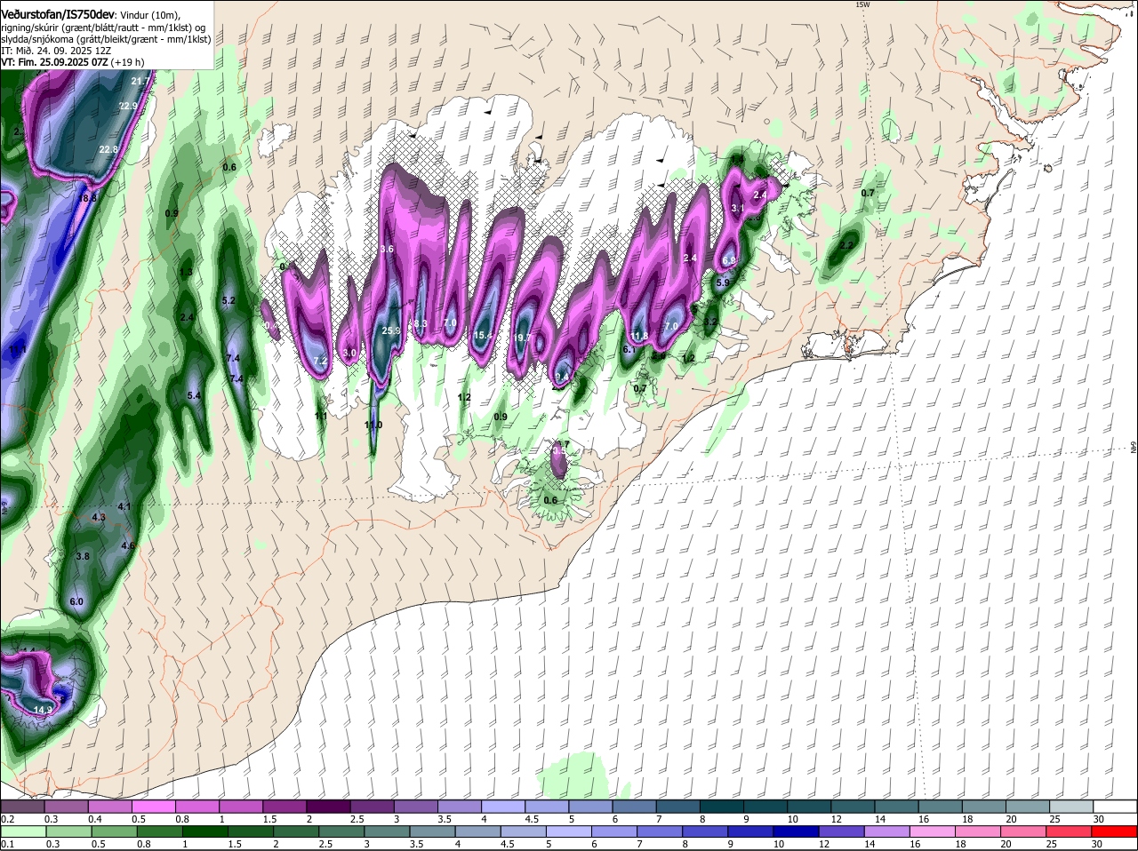Click the Veðurstofan/IS750dev title text
The image size is (1138, 851).
point(58,15)
